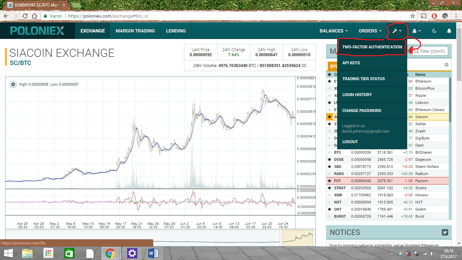462x260 pixels.
Task: Unstar the FCT market row
Action: click(329, 181)
